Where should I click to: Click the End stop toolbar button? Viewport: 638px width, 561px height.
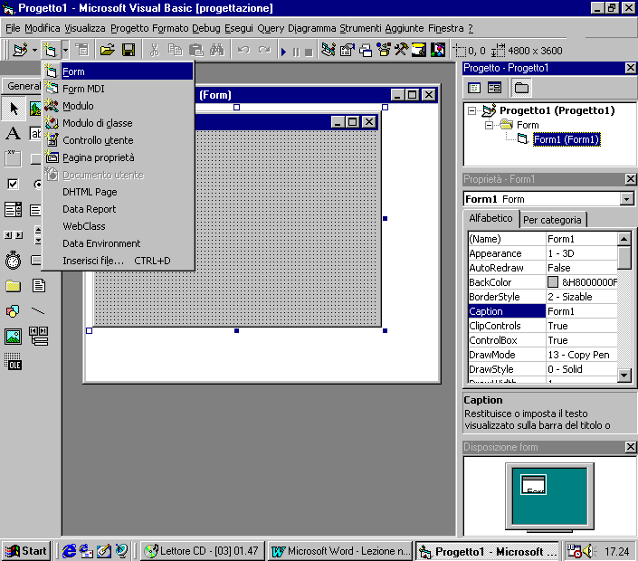(309, 52)
